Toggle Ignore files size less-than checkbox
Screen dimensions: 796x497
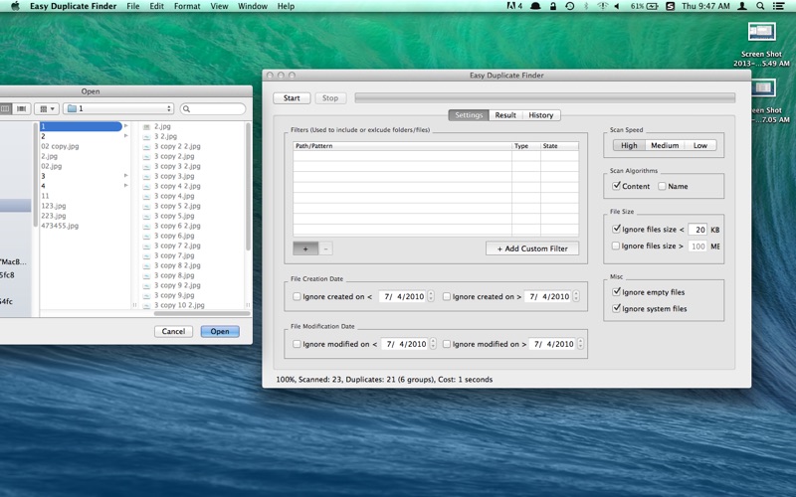point(616,229)
